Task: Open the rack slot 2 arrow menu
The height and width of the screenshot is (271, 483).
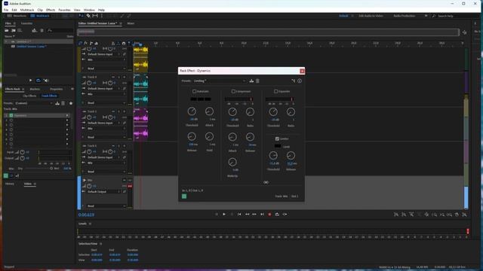Action: [x=67, y=120]
